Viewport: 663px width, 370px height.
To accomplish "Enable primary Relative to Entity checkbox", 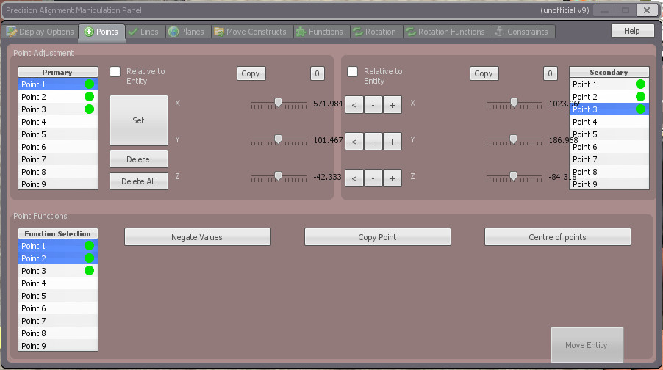I will coord(115,71).
